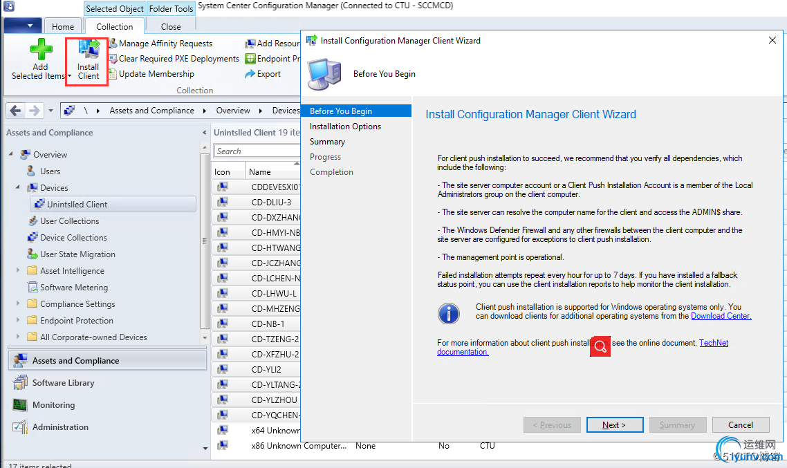Open the application menu dropdown

click(21, 26)
